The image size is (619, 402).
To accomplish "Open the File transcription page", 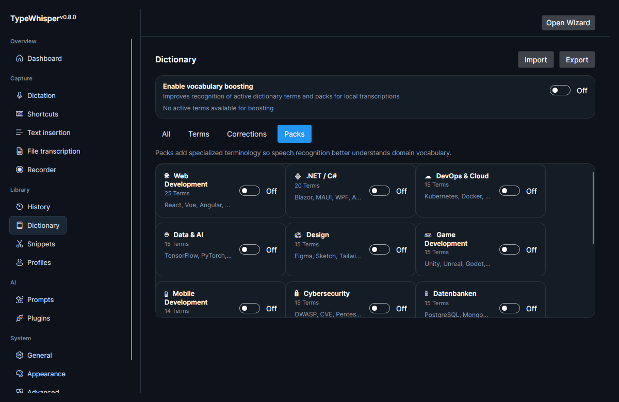I will [x=48, y=151].
